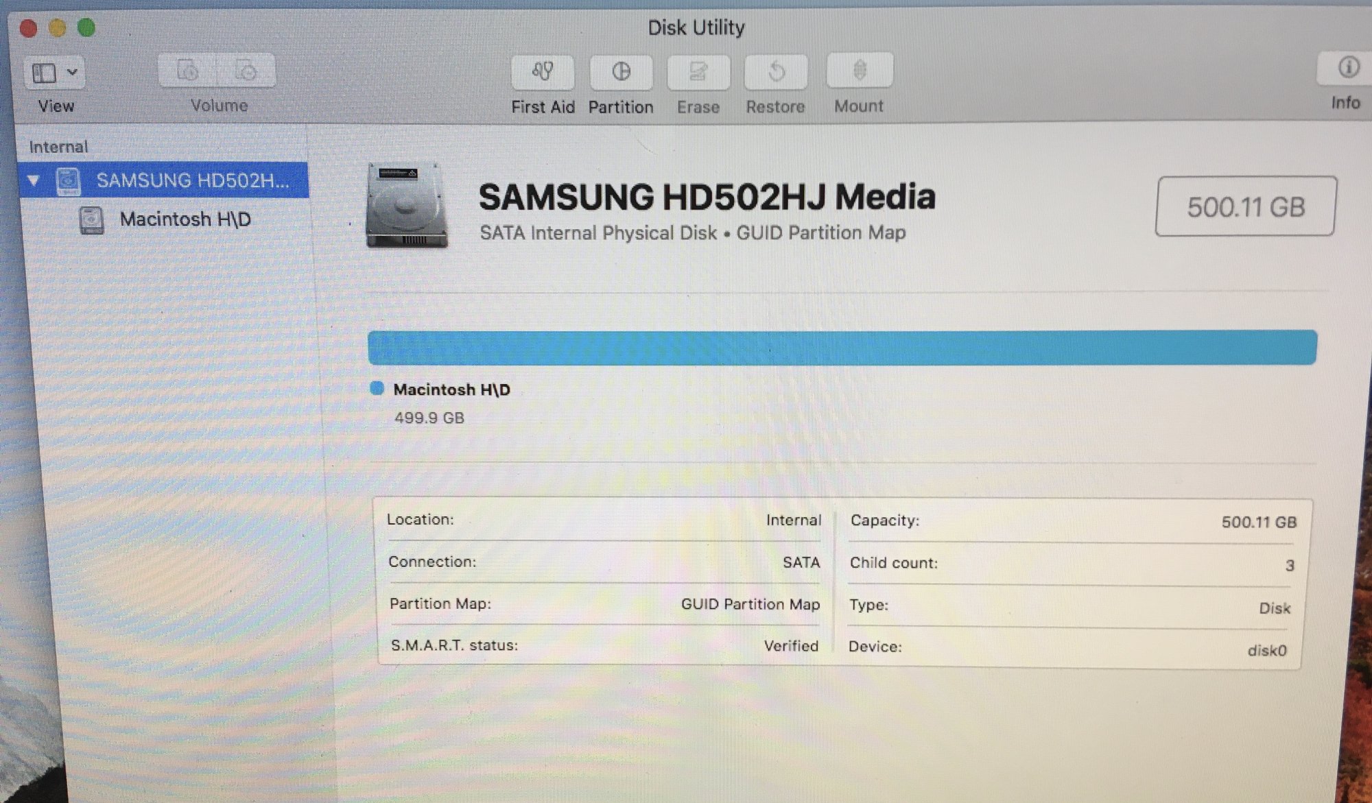
Task: Open the View dropdown chevron
Action: pyautogui.click(x=73, y=72)
